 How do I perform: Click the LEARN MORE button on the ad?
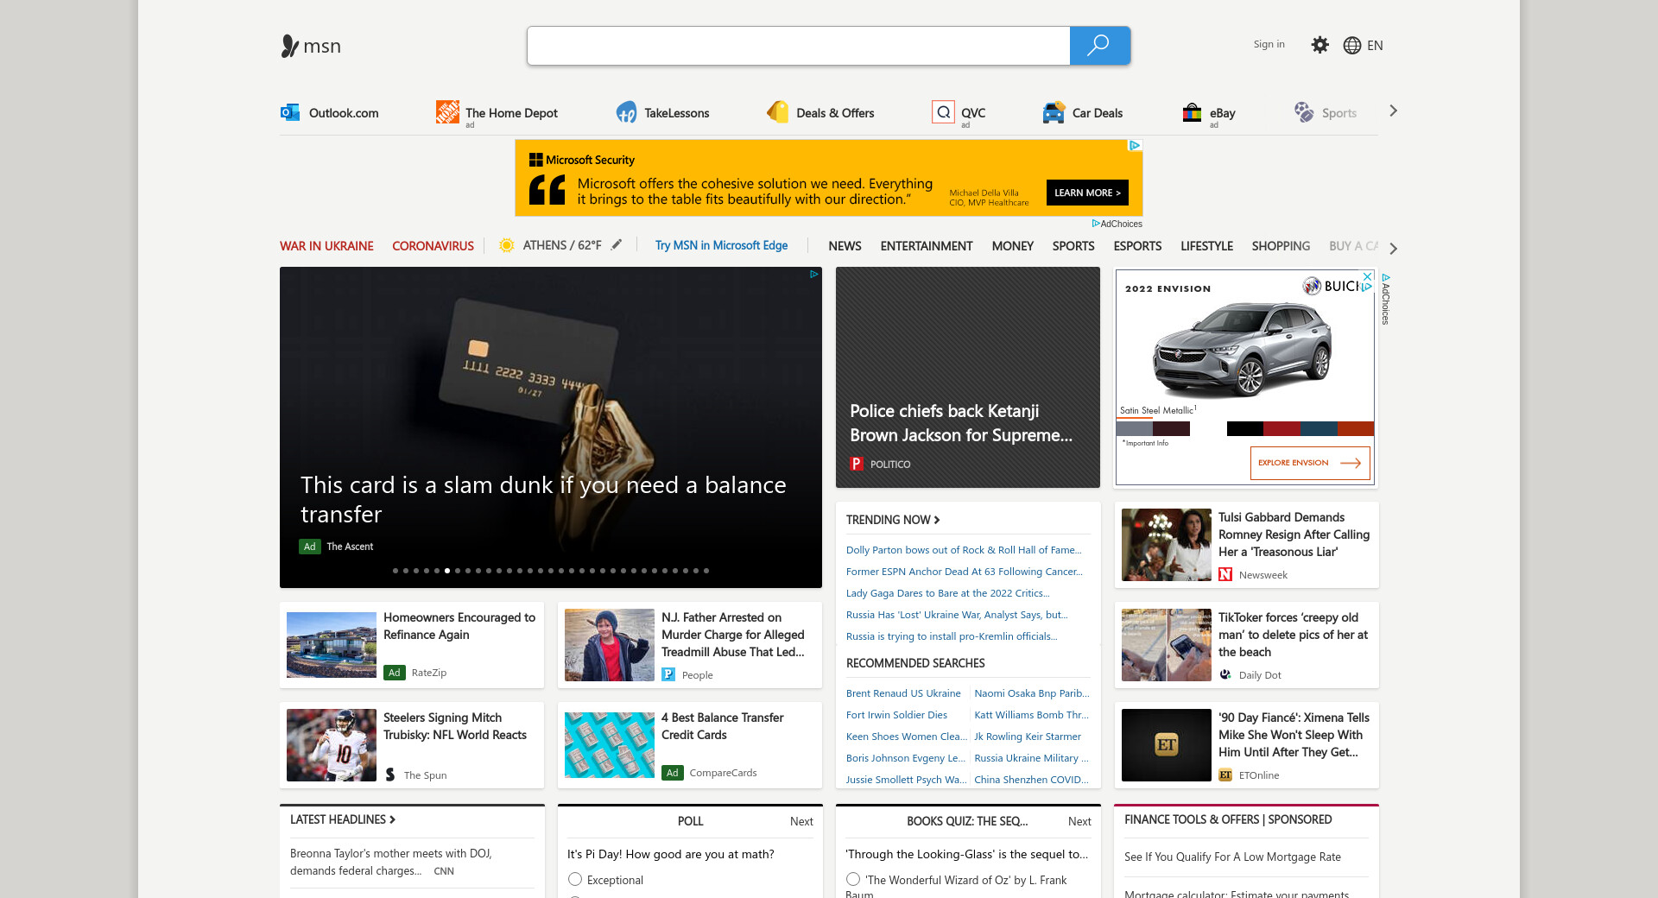click(x=1087, y=193)
